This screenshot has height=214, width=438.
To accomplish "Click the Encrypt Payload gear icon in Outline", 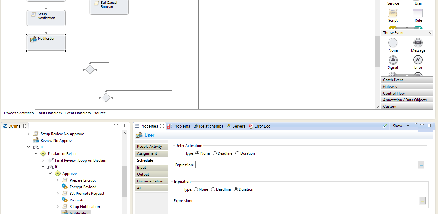I will (65, 187).
